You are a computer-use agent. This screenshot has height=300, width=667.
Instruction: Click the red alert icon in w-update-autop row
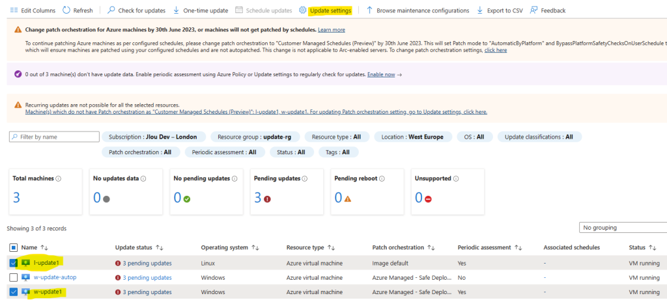118,278
